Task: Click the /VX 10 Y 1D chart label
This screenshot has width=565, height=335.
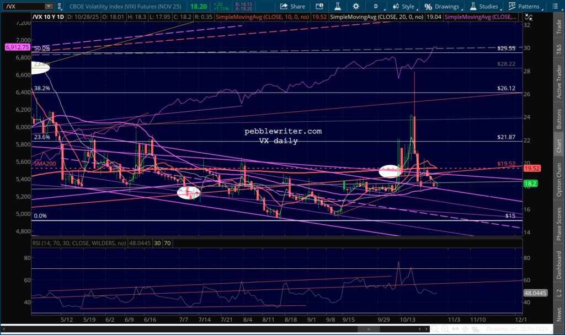Action: (x=49, y=17)
